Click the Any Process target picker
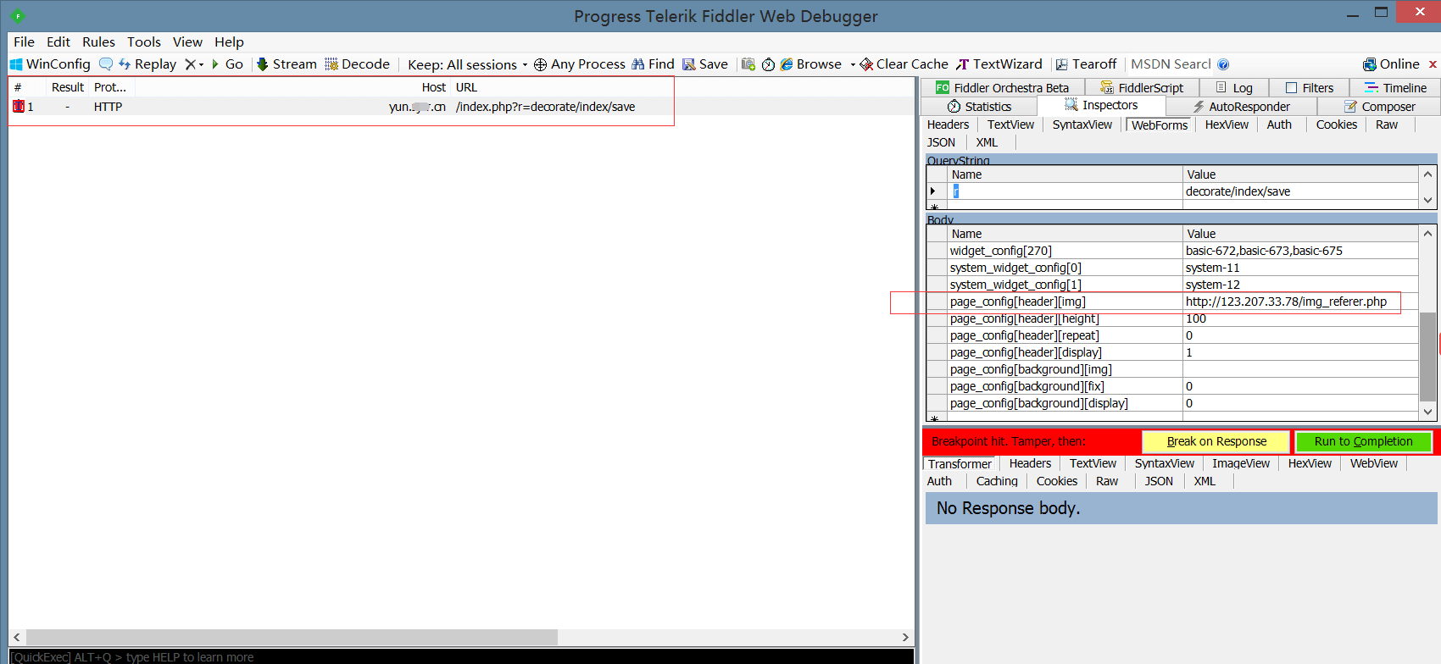 coord(580,64)
